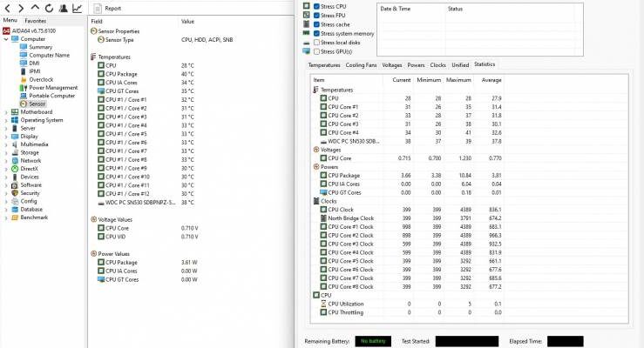Click the user profile toolbar icon
Image resolution: width=644 pixels, height=348 pixels.
coord(64,8)
